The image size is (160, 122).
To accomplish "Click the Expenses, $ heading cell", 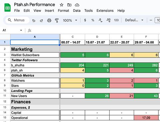I will click(x=35, y=108).
